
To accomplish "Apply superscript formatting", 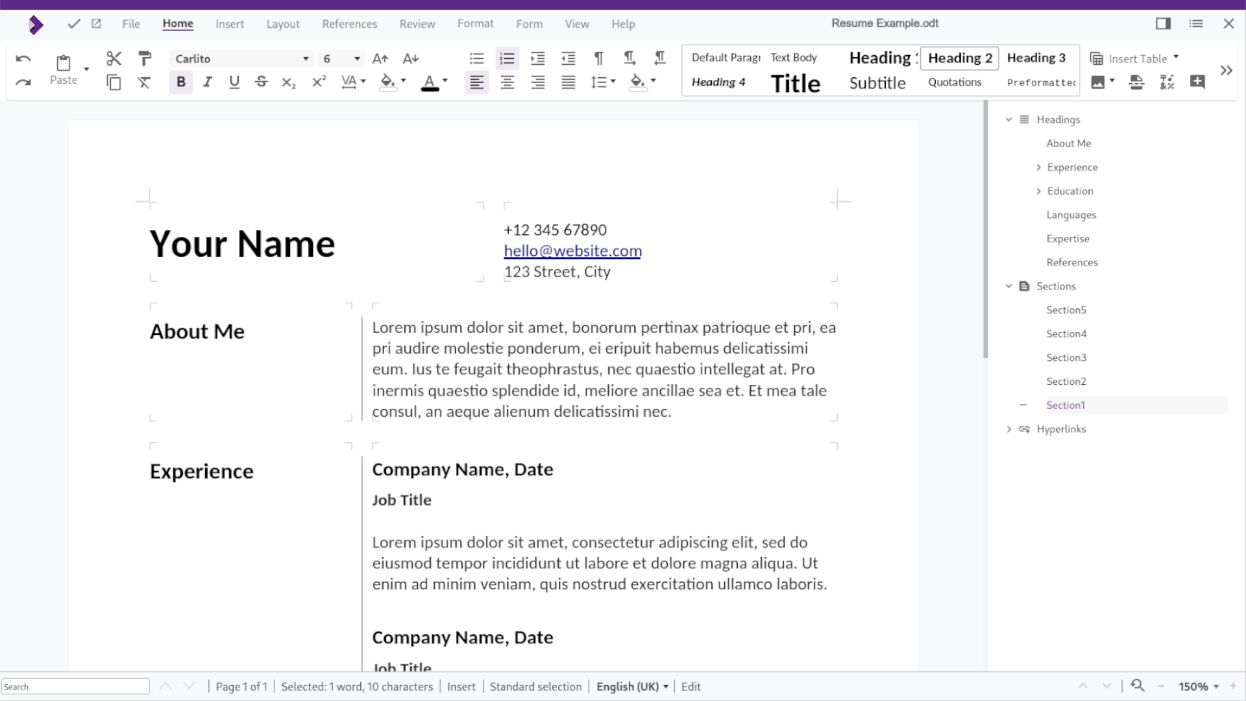I will pos(319,82).
